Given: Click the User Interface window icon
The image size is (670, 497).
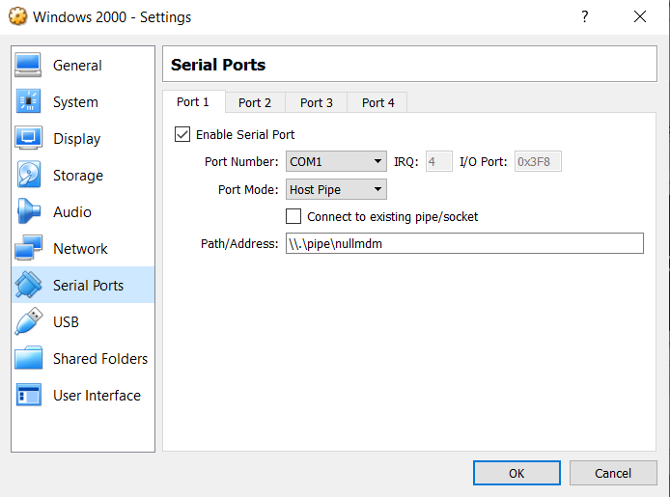Looking at the screenshot, I should [28, 395].
